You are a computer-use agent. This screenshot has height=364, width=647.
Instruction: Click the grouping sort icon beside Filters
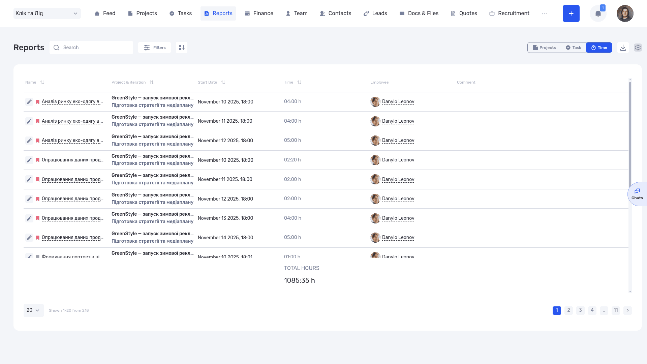coord(182,48)
